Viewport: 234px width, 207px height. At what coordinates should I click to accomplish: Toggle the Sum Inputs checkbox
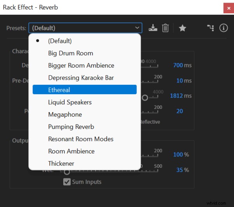click(x=67, y=182)
